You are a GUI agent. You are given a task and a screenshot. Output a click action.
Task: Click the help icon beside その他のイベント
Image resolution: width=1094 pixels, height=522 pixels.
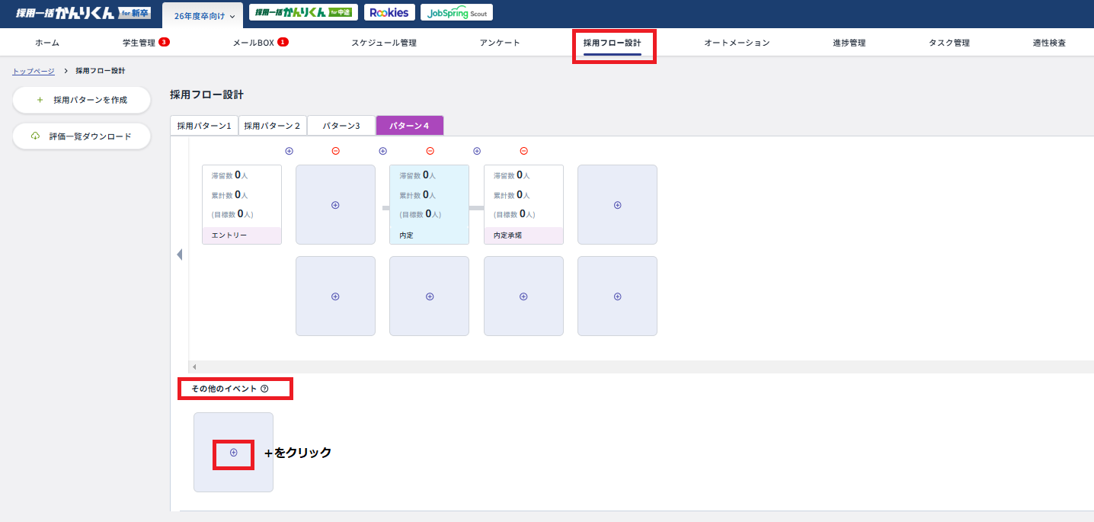point(264,389)
